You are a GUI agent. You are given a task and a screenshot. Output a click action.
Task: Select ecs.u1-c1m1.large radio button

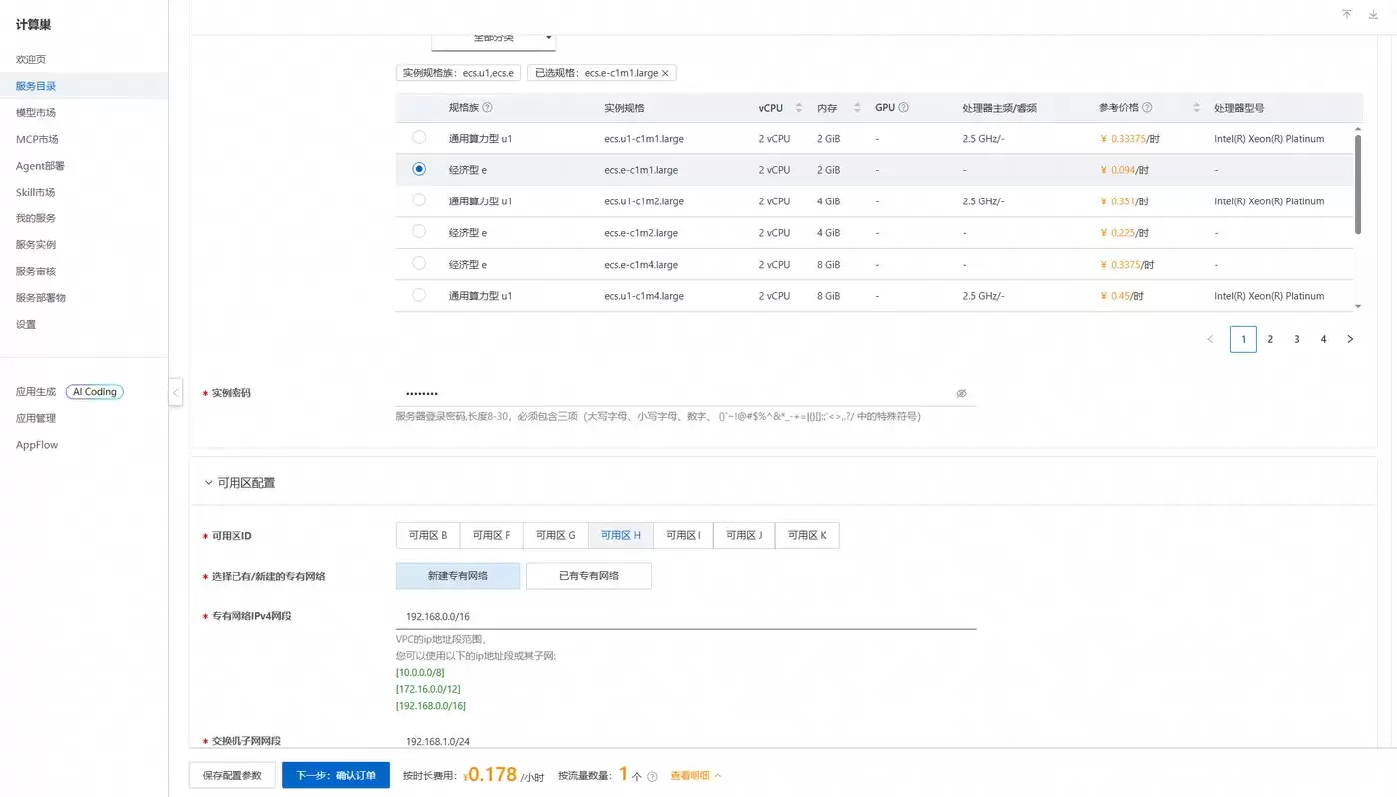click(x=419, y=137)
